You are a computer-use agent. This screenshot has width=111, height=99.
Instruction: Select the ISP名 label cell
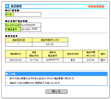(x=9, y=14)
